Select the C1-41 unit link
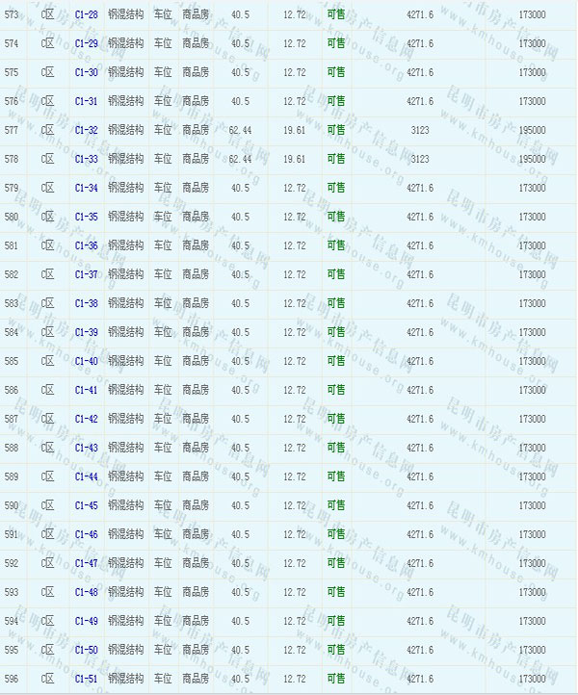This screenshot has width=578, height=695. [x=86, y=390]
